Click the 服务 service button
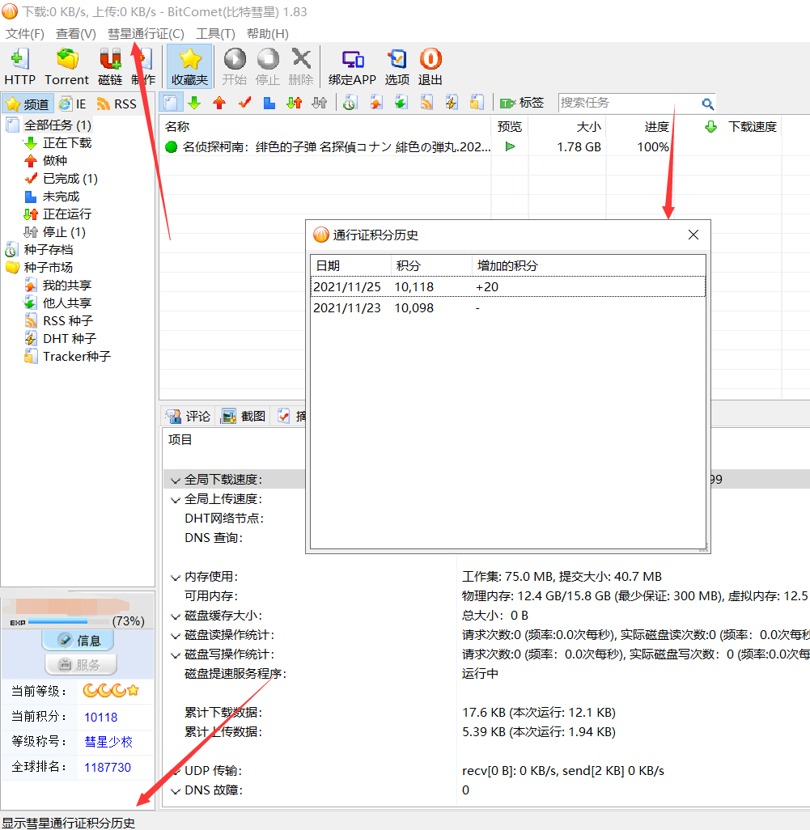Image resolution: width=810 pixels, height=830 pixels. point(80,665)
